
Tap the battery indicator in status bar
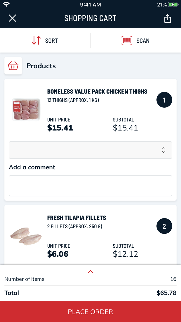[172, 5]
